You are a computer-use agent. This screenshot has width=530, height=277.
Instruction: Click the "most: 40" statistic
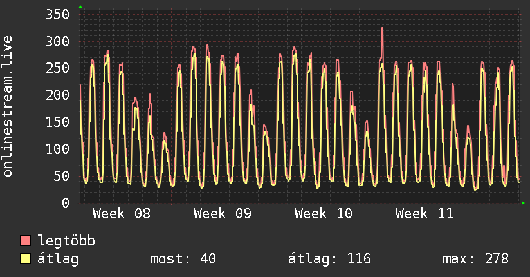(183, 259)
